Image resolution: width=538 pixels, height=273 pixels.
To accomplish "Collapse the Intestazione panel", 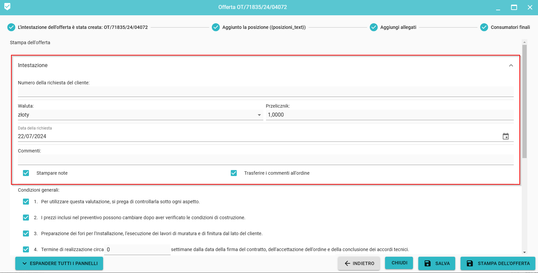I will [x=511, y=65].
